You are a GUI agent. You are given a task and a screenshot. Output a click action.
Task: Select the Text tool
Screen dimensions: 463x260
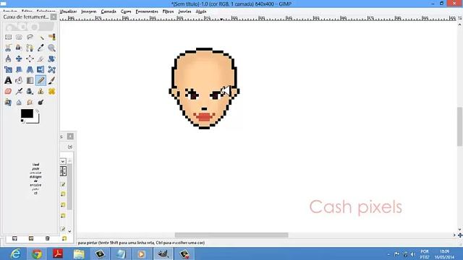(8, 80)
